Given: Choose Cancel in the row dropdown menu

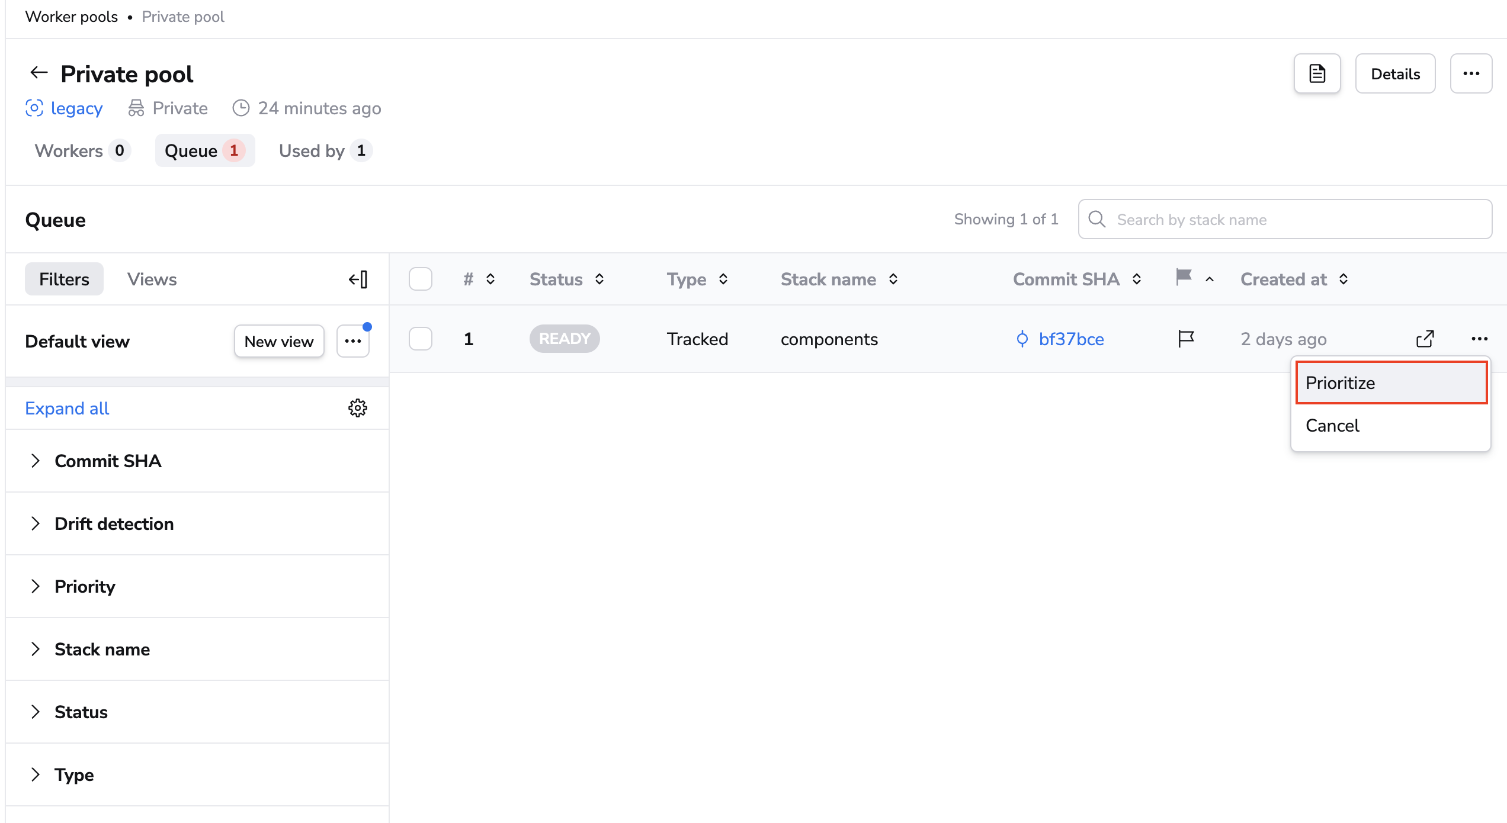Looking at the screenshot, I should coord(1332,426).
